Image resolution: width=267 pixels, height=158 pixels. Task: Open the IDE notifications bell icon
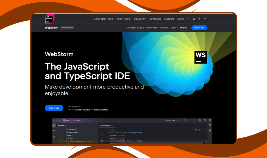tap(210, 126)
